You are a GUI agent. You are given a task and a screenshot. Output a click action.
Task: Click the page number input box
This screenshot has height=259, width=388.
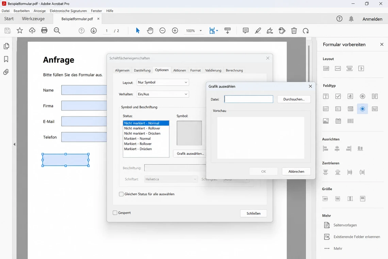tap(107, 31)
